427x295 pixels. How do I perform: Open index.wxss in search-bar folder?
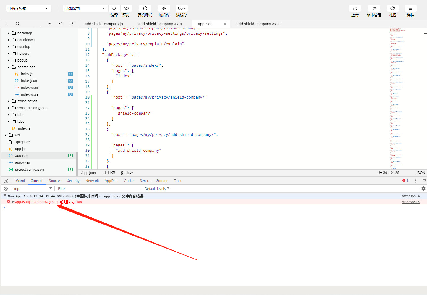(x=30, y=94)
